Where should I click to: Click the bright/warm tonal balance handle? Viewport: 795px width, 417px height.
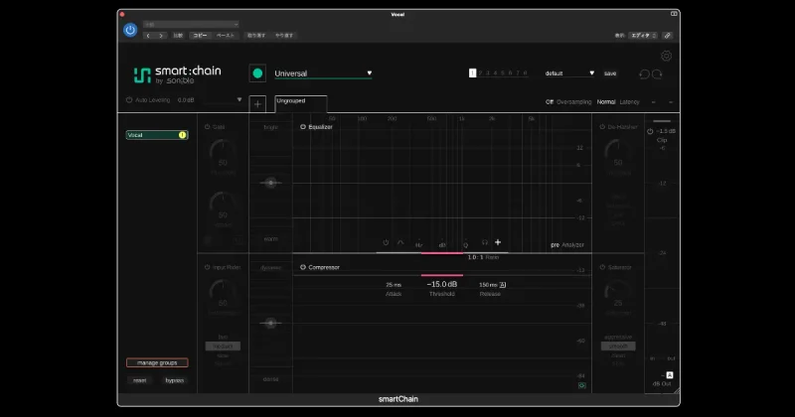(270, 183)
